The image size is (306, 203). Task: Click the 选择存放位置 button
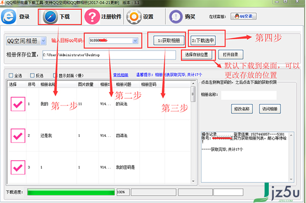(196, 54)
